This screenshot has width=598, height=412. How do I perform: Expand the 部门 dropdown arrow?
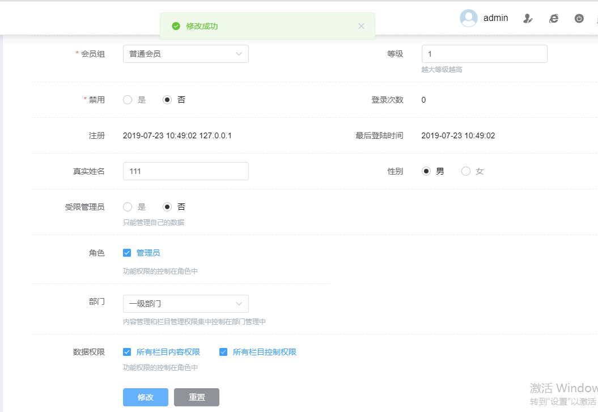[x=239, y=304]
